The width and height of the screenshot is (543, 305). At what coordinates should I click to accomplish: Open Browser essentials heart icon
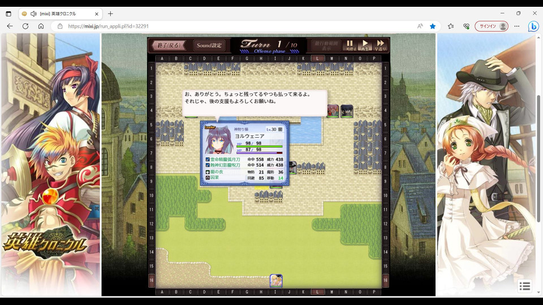(x=466, y=26)
